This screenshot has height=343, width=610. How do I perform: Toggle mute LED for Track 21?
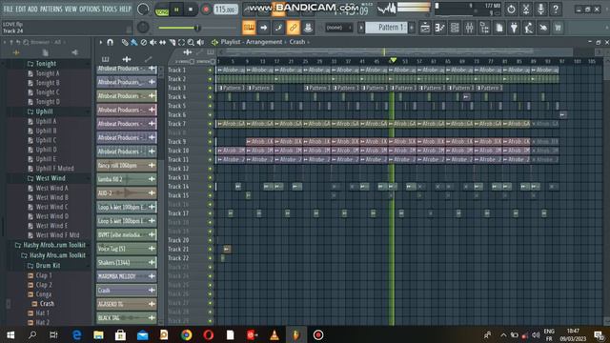(x=211, y=250)
